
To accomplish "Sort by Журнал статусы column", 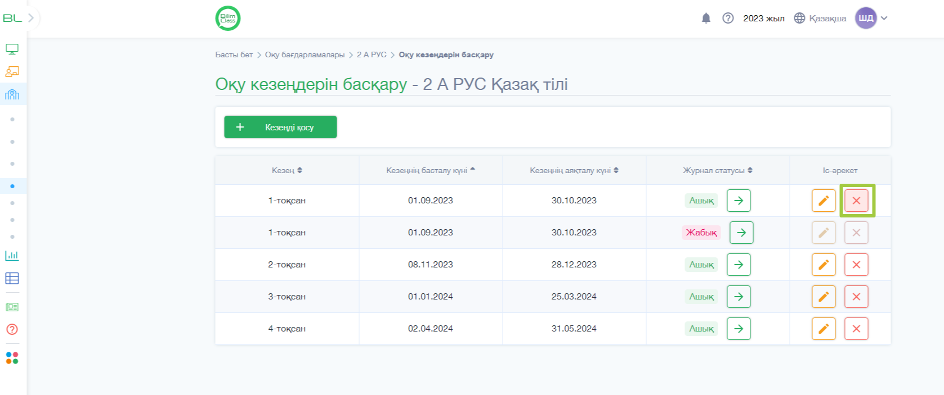I will coord(718,170).
